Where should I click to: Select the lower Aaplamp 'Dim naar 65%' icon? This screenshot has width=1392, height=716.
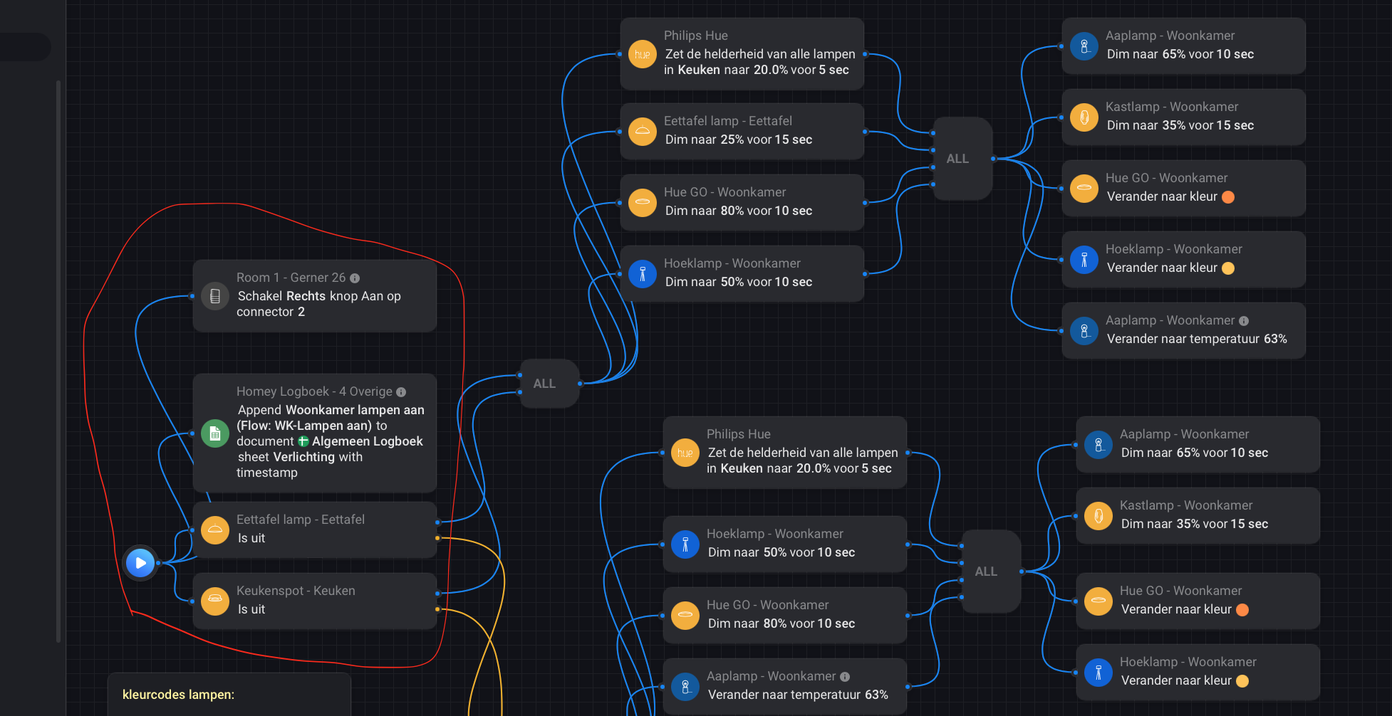(1098, 445)
